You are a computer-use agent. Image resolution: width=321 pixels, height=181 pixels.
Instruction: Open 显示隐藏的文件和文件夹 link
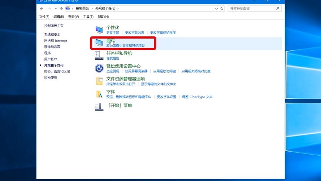[x=159, y=84]
